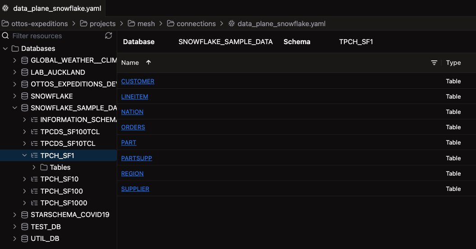Open the NATION table link

point(132,112)
